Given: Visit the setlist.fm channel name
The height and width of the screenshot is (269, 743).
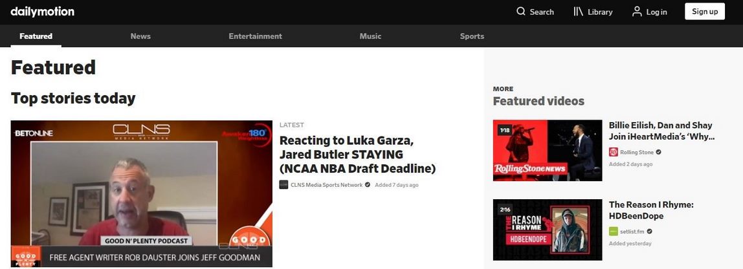Looking at the screenshot, I should 632,232.
